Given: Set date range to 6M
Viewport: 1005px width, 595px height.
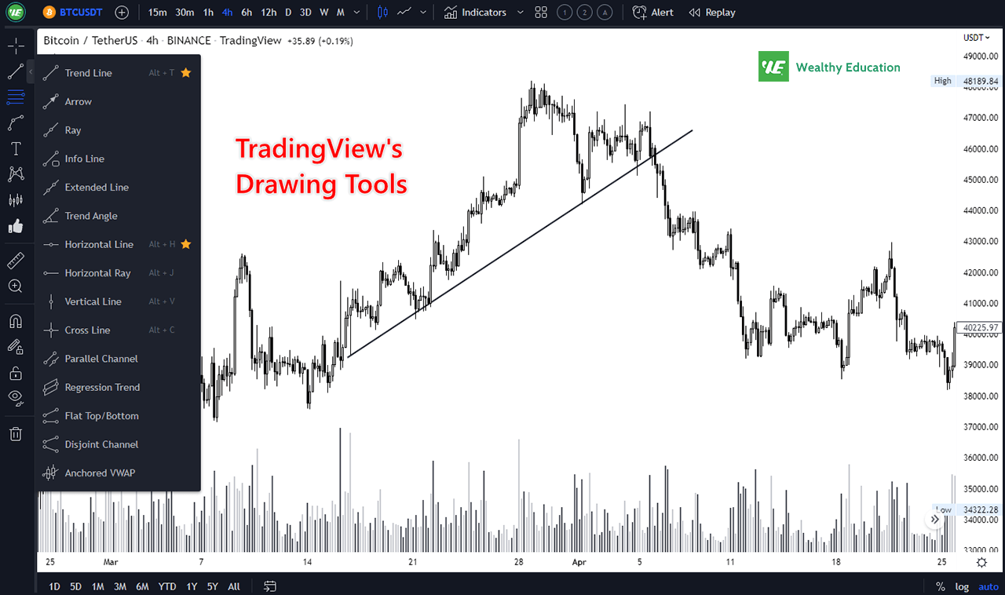Looking at the screenshot, I should click(142, 586).
